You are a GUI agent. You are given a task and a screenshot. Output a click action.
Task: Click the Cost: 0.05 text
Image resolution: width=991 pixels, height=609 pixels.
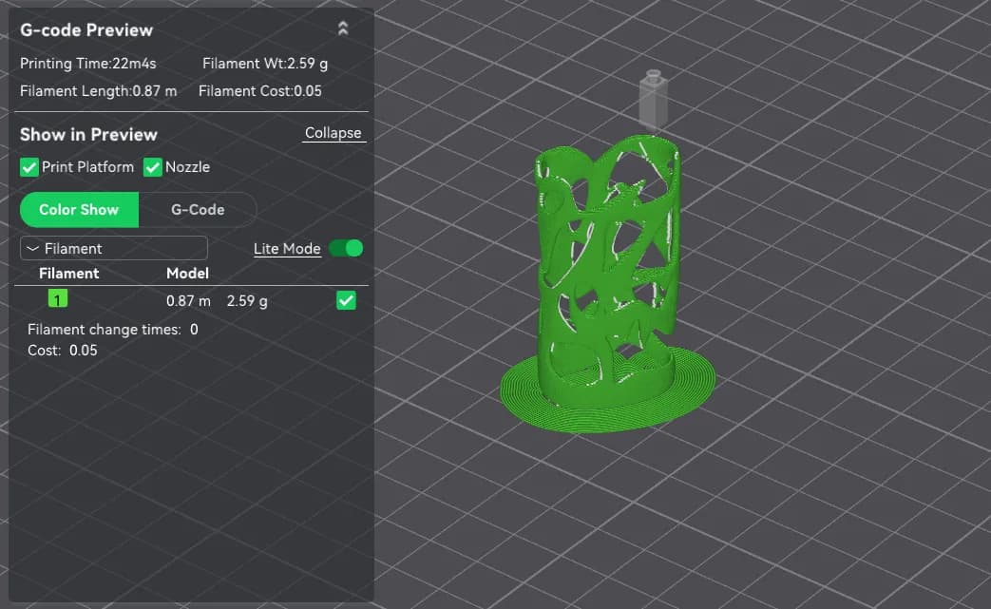(63, 351)
